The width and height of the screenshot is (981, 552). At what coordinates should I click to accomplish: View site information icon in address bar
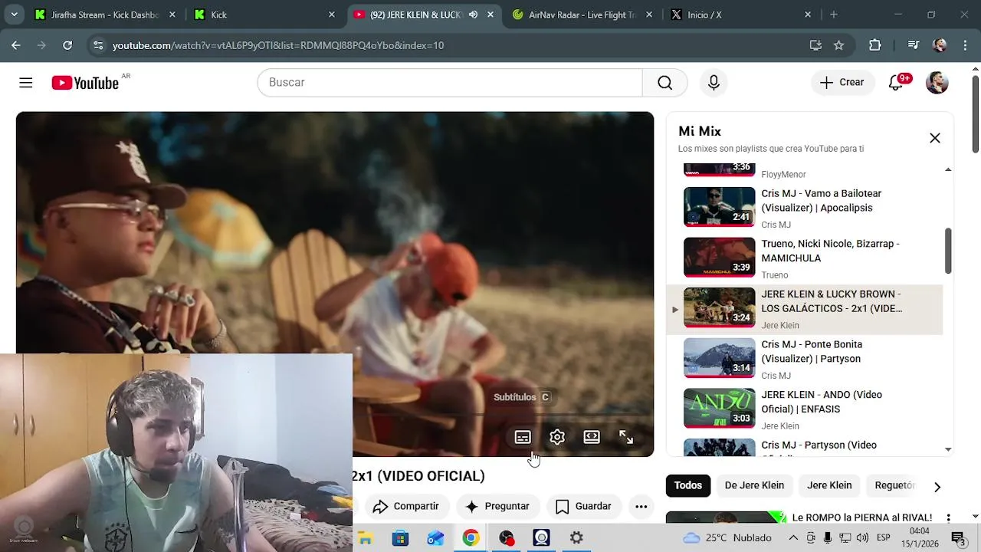click(x=97, y=45)
